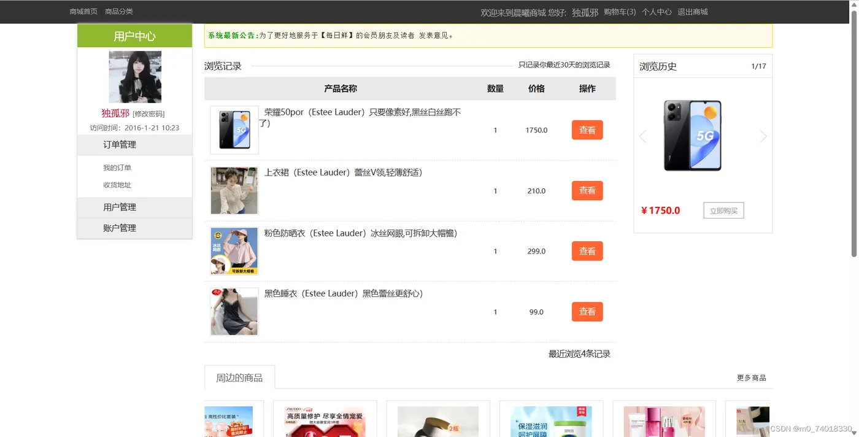The image size is (859, 437).
Task: Click the 最近浏览4条记录 text
Action: click(579, 354)
